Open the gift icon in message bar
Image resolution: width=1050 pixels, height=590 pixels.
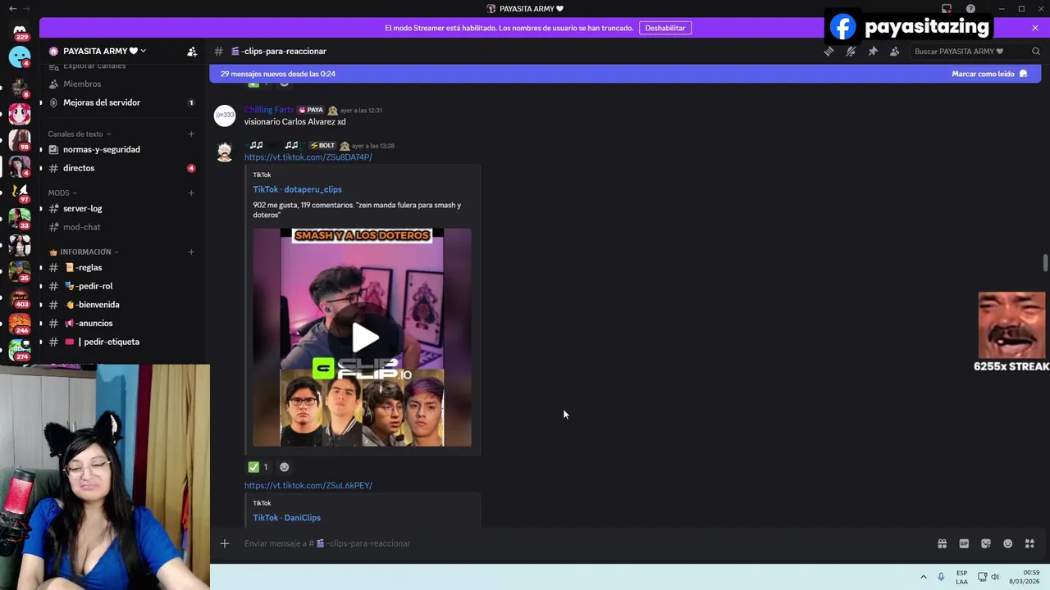(x=943, y=543)
